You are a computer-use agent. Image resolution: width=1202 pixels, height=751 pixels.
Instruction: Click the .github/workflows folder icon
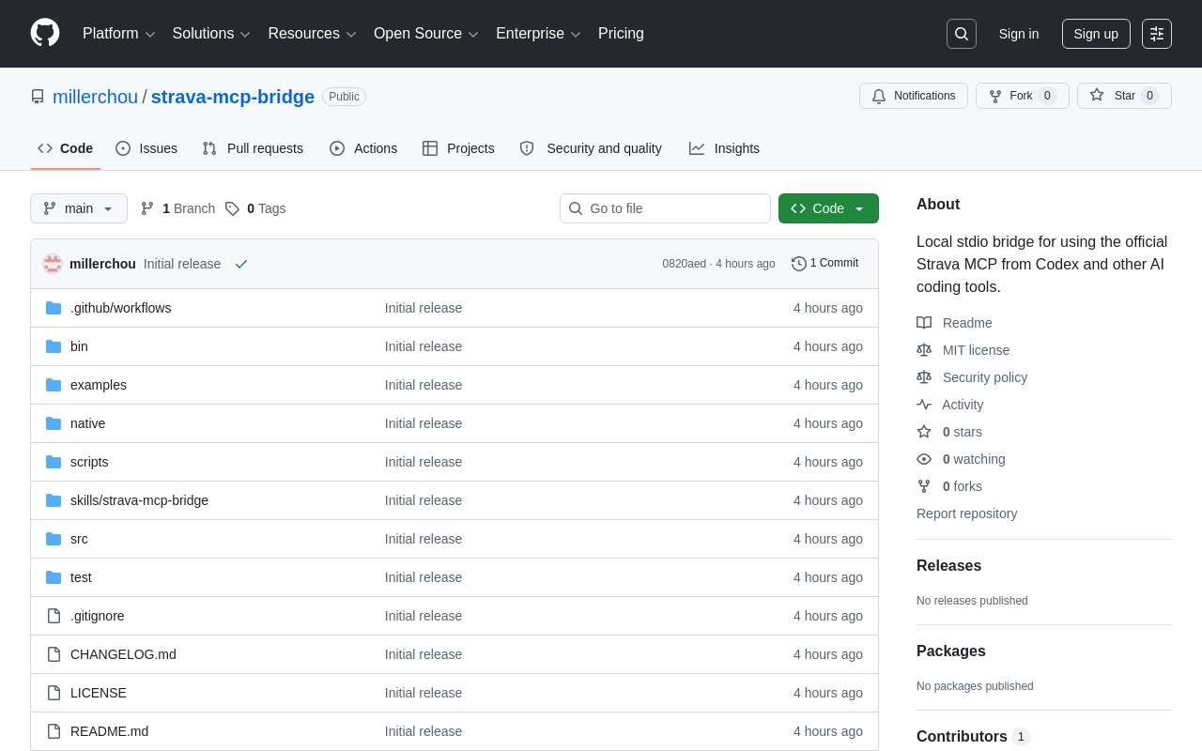[x=54, y=308]
